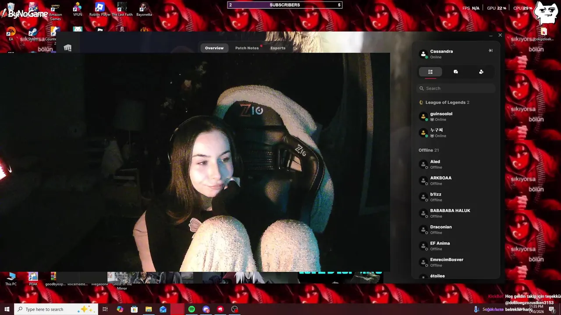Select offline friend Draconian
561x315 pixels.
click(x=456, y=230)
